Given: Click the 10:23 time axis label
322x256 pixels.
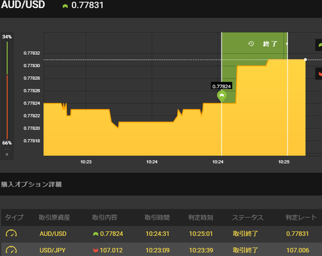Looking at the screenshot, I should pyautogui.click(x=86, y=162).
